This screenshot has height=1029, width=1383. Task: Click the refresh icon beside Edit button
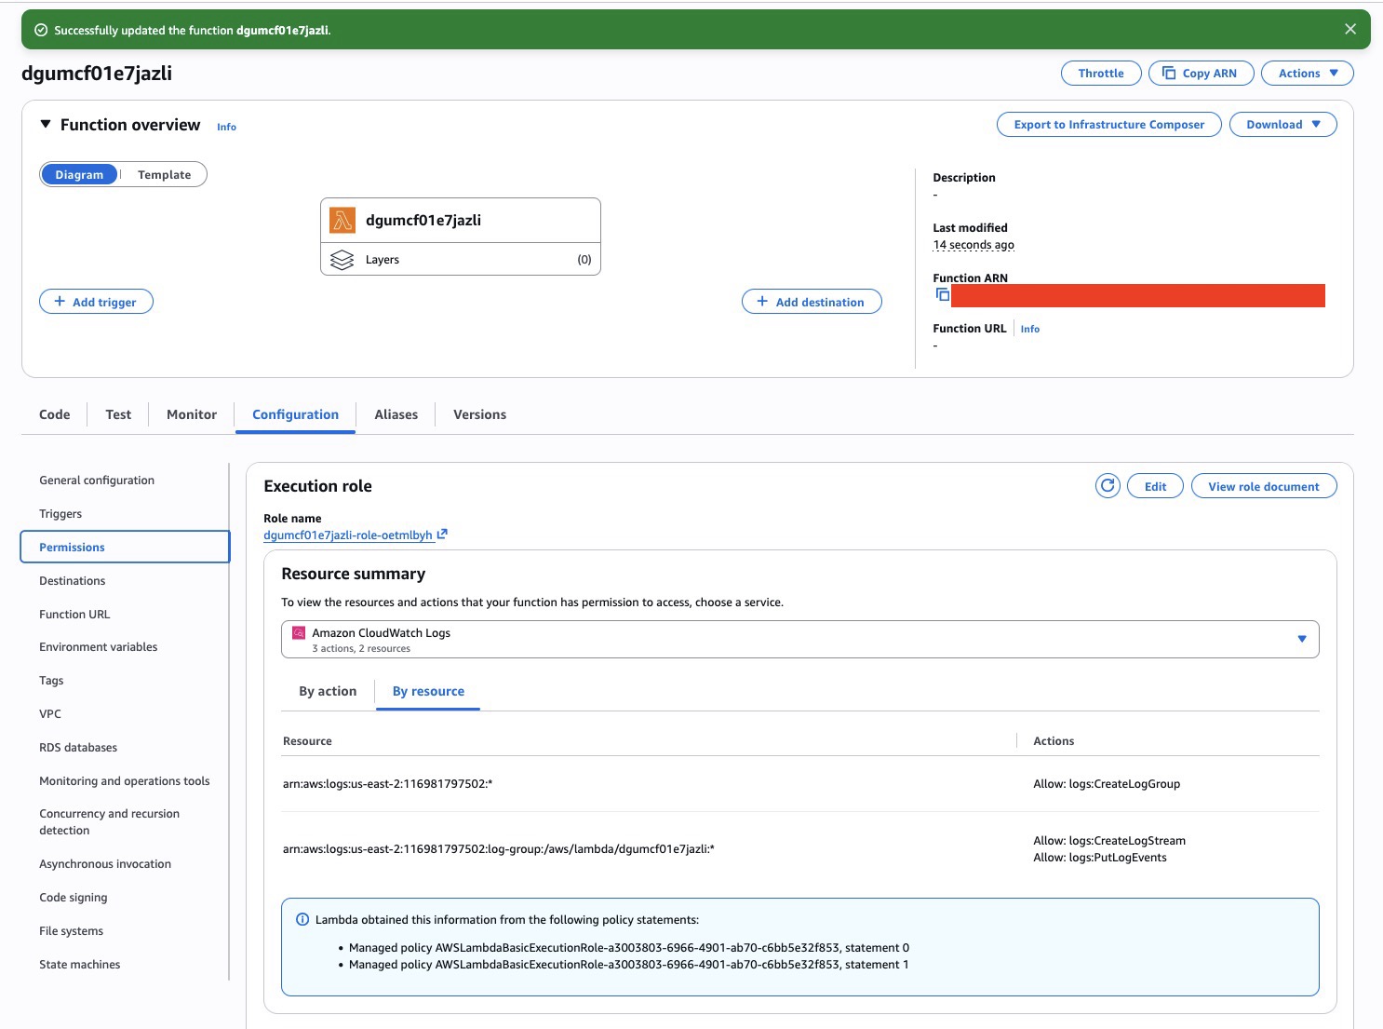[x=1108, y=486]
